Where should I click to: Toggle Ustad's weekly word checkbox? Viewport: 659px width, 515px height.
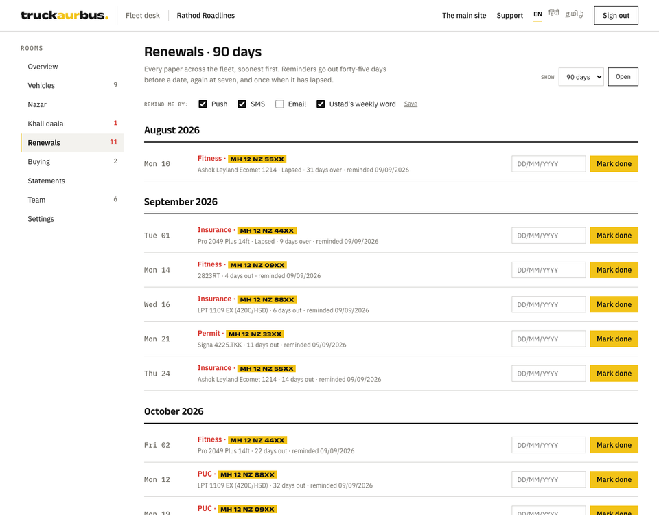[x=321, y=104]
